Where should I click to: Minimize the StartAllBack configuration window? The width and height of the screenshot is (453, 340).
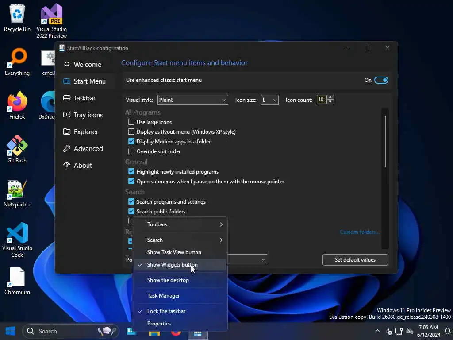[x=347, y=48]
